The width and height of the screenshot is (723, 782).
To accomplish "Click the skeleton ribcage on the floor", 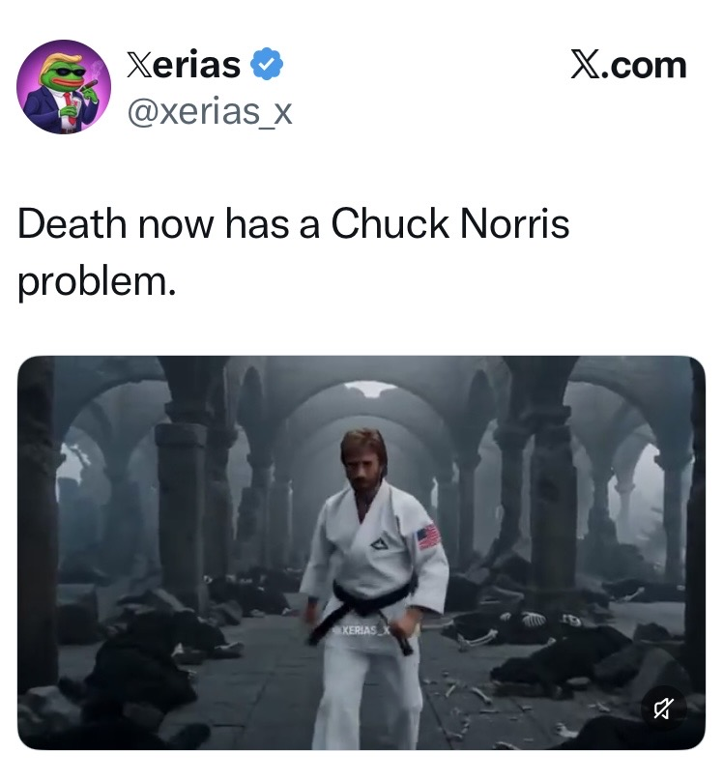I will coord(534,620).
